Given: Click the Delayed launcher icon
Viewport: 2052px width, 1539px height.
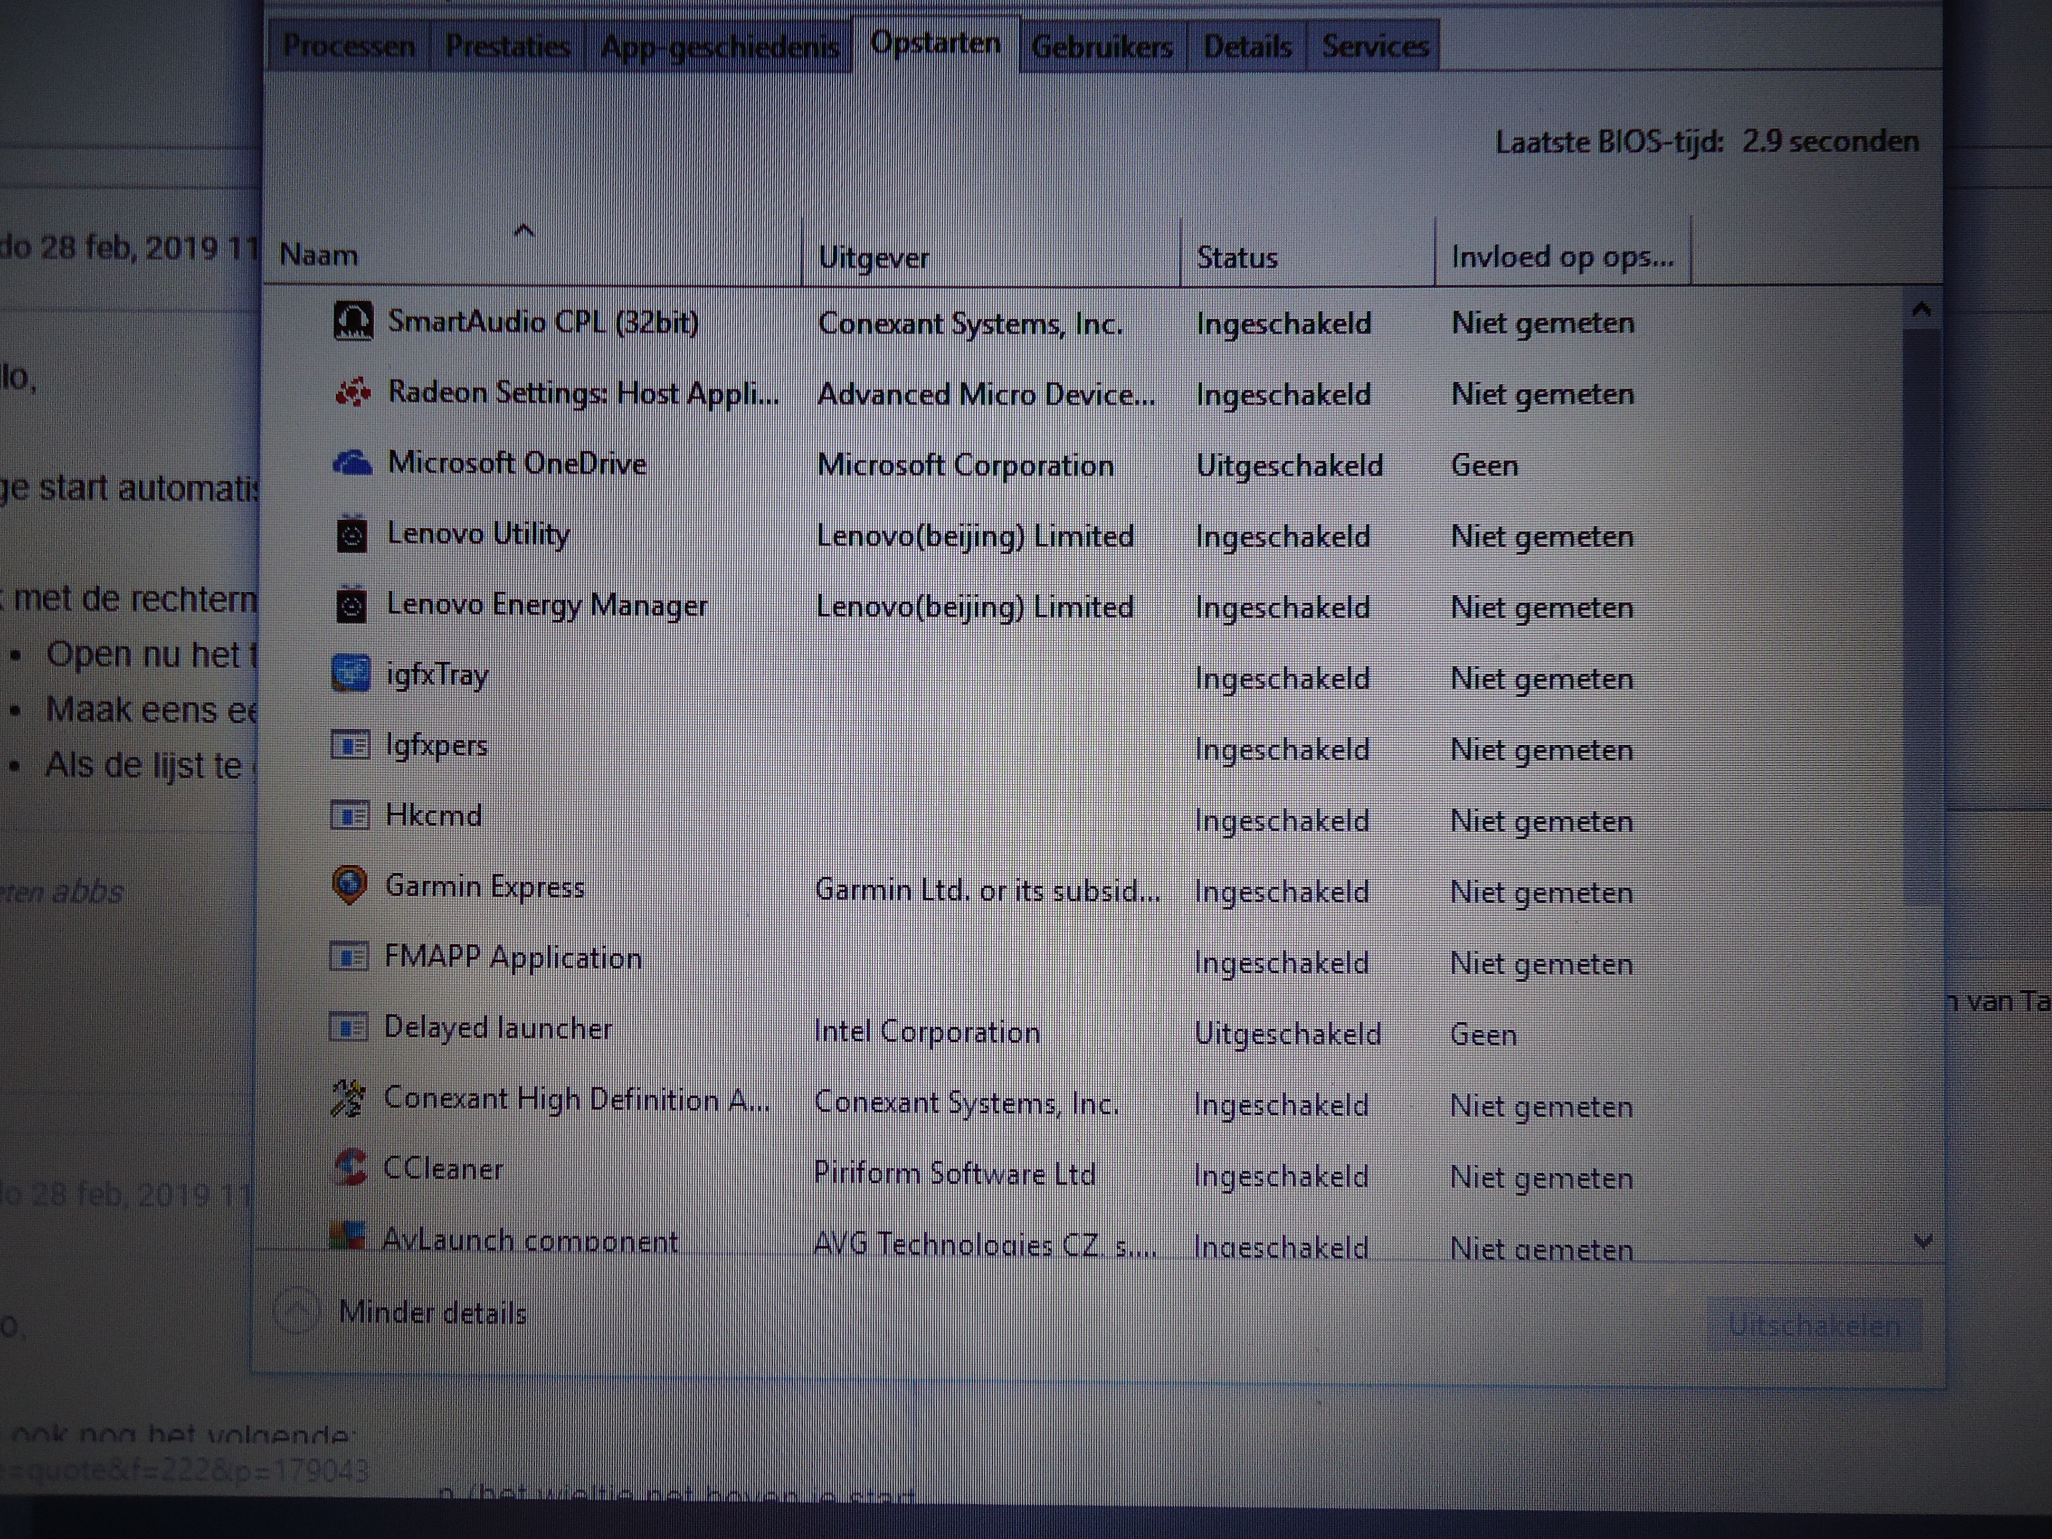Looking at the screenshot, I should (349, 1027).
